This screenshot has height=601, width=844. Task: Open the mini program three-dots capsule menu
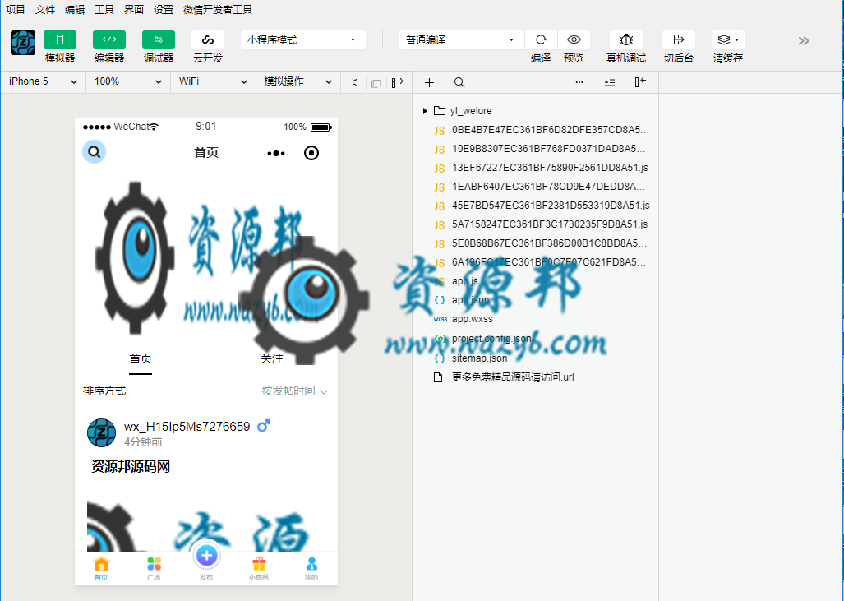(x=276, y=154)
